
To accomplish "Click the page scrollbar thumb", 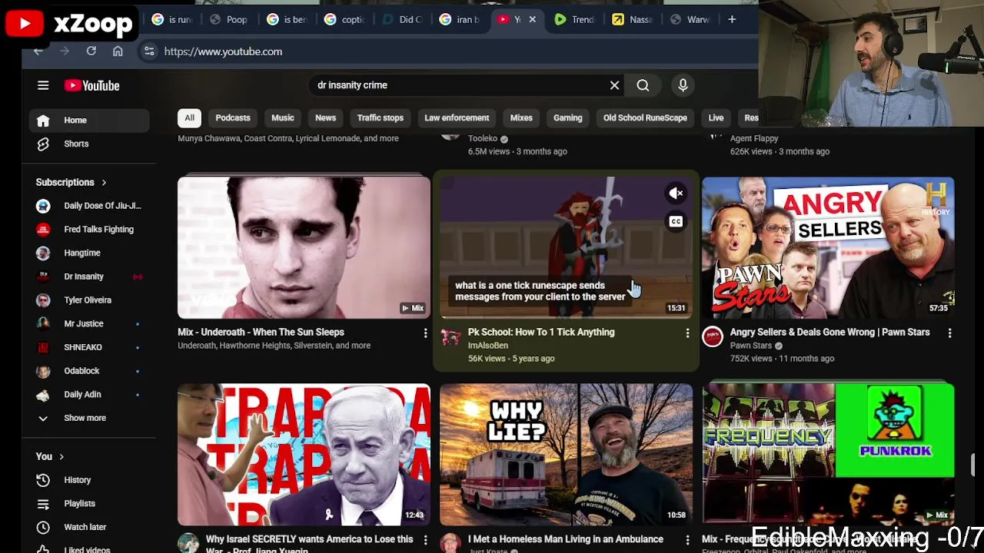I will click(973, 465).
